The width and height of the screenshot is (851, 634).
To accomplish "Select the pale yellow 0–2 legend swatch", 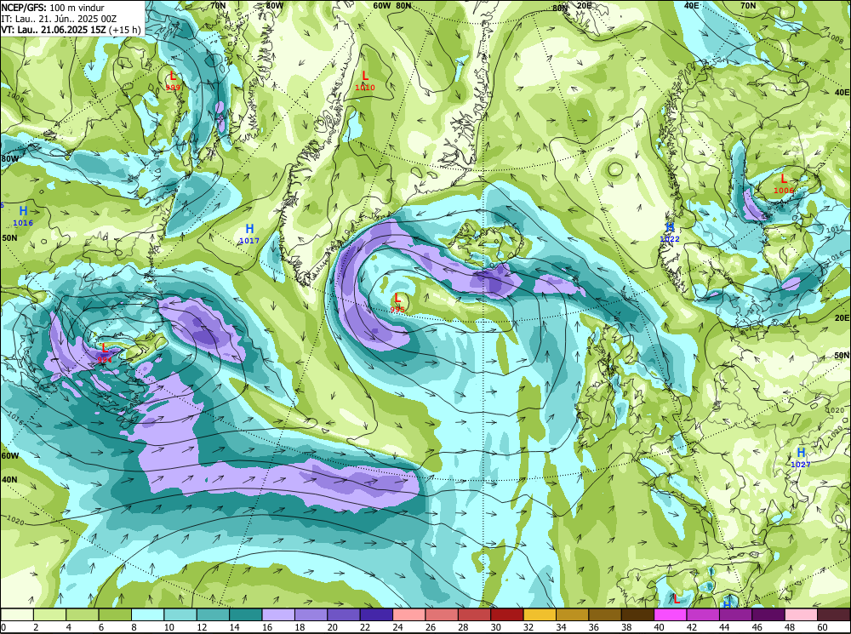I will tap(17, 614).
